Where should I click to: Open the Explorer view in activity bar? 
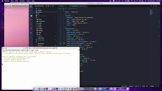[x=31, y=7]
